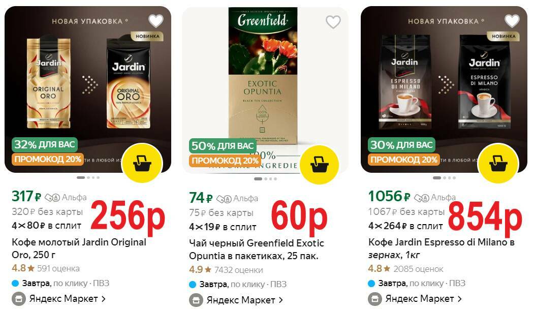Favorite the Espresso di Milano coffee
Screen dimensions: 534x311
click(512, 21)
